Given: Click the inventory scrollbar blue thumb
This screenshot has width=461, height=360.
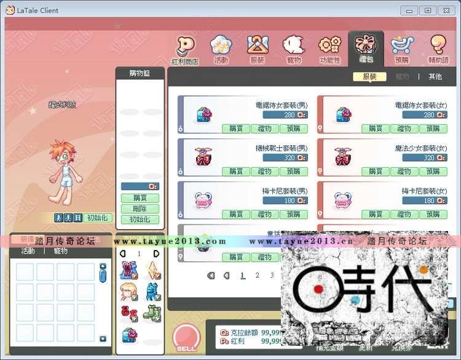Looking at the screenshot, I should 103,276.
